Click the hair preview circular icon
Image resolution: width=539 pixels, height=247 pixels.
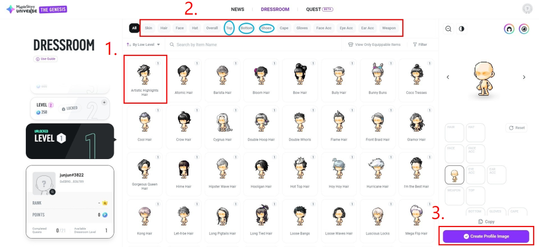point(509,29)
